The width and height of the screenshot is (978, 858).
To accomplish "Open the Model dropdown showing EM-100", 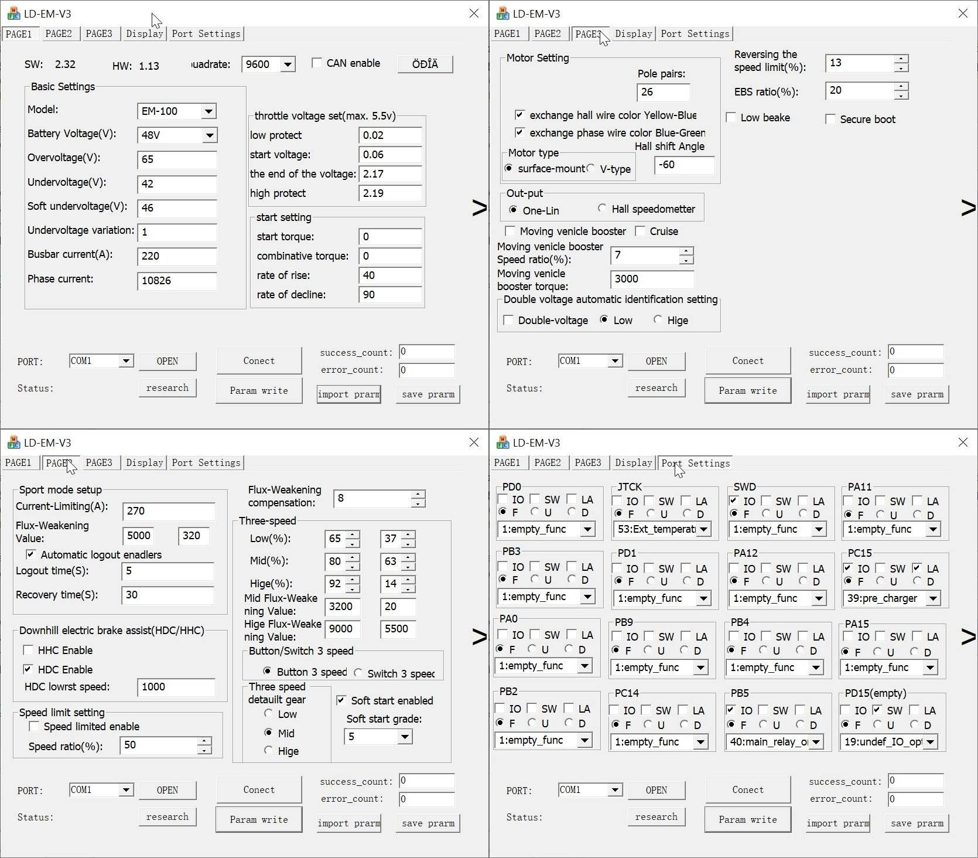I will pos(208,111).
